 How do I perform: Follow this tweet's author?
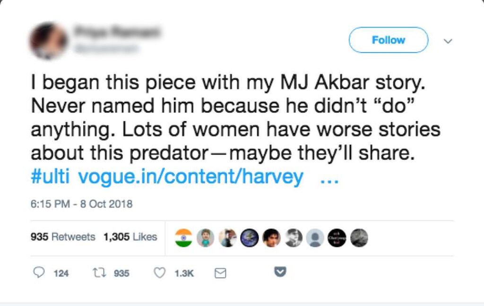point(388,40)
